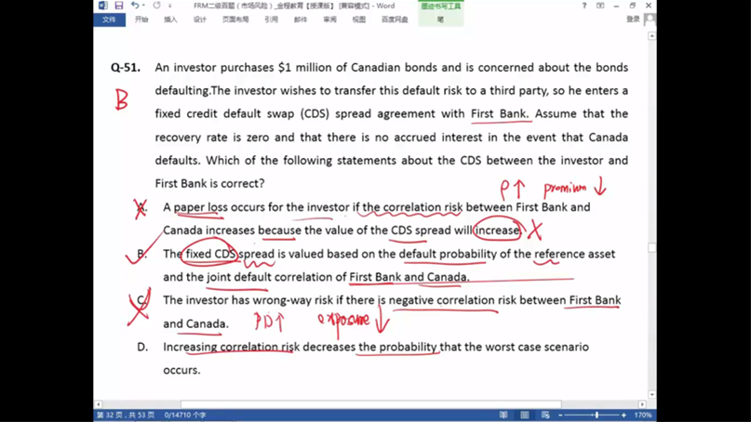
Task: Click the Undo arrow icon
Action: tap(134, 6)
